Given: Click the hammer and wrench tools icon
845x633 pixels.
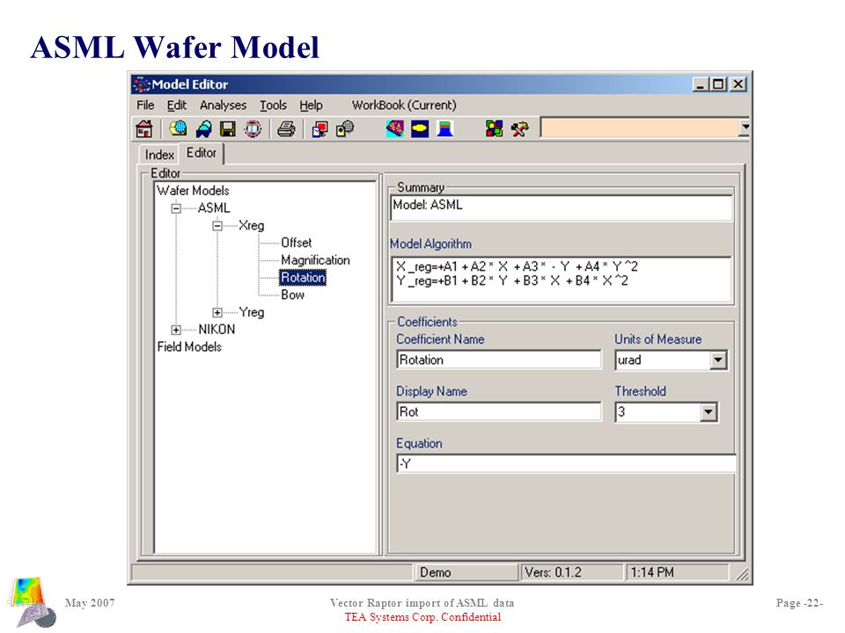Looking at the screenshot, I should (x=519, y=128).
